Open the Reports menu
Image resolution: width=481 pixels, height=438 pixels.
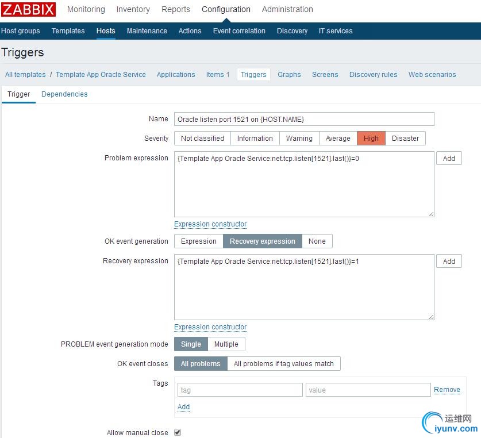(176, 9)
